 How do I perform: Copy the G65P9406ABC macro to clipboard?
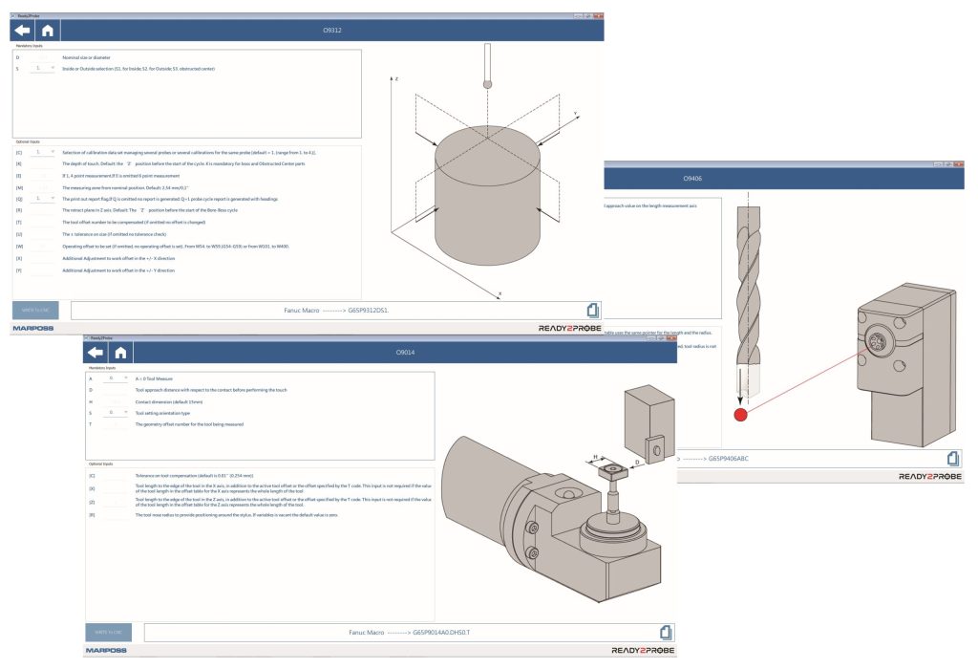tap(951, 459)
